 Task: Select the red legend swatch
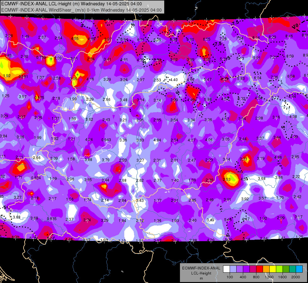(x=260, y=269)
